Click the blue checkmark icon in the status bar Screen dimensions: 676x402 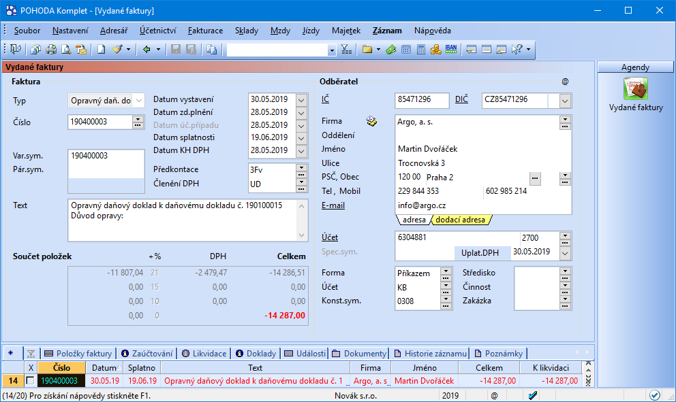[x=532, y=395]
